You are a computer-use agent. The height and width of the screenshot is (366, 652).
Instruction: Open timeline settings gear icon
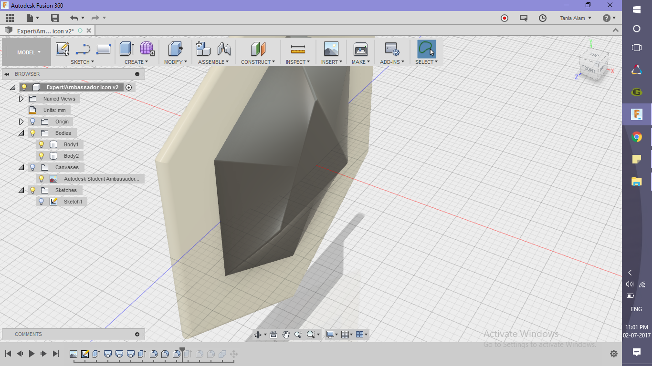click(x=614, y=354)
